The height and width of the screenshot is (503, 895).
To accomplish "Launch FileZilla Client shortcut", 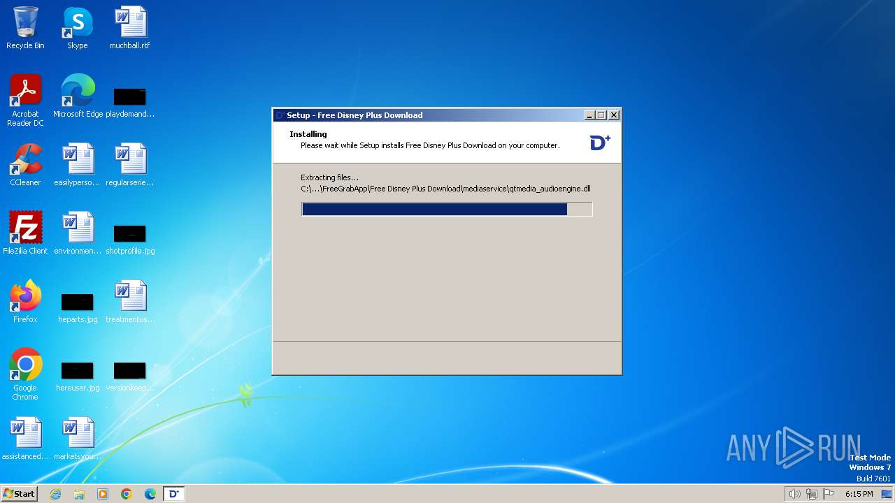I will tap(25, 233).
